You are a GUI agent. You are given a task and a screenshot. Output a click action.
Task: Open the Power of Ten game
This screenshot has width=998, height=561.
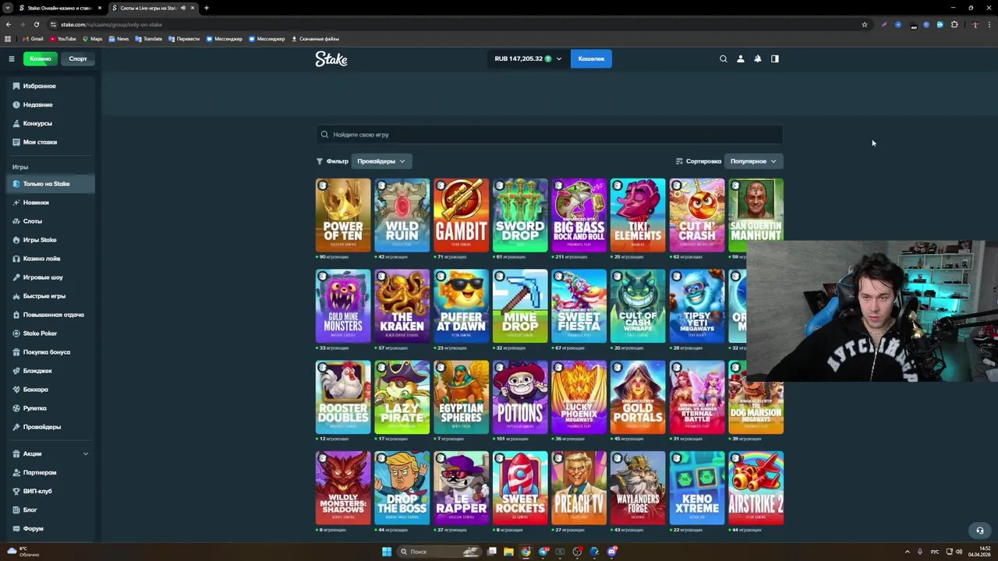click(343, 215)
